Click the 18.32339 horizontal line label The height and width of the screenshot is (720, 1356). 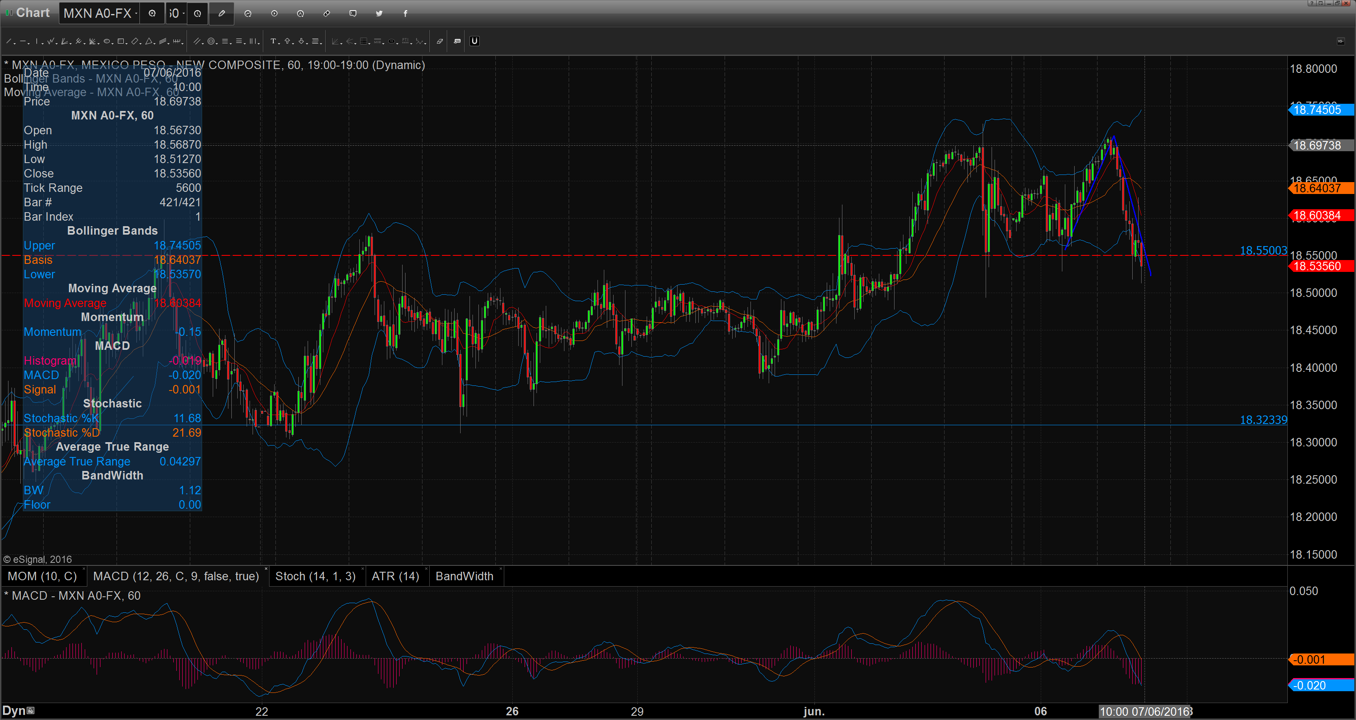point(1263,420)
